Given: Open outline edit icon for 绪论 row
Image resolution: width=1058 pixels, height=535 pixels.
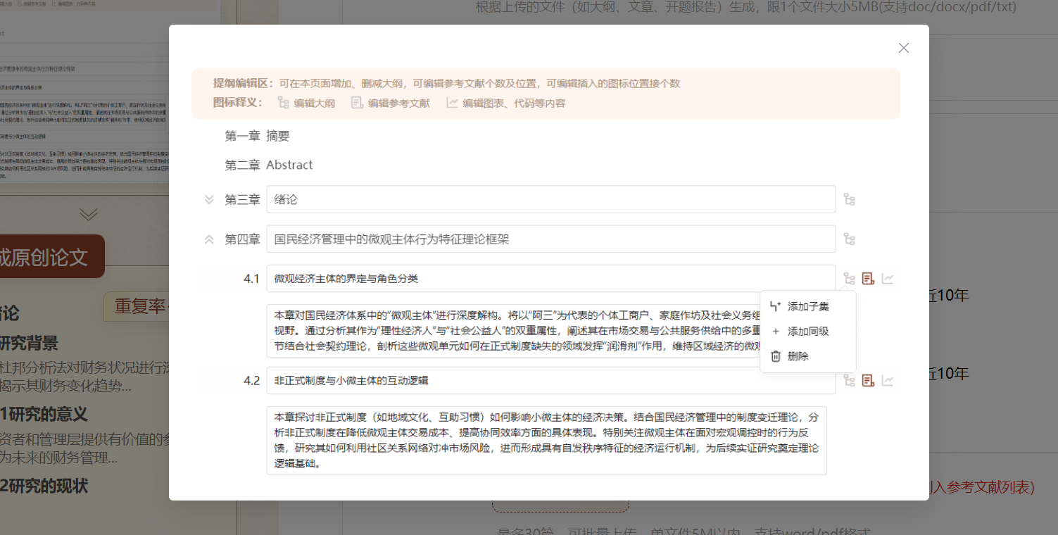Looking at the screenshot, I should [x=850, y=200].
